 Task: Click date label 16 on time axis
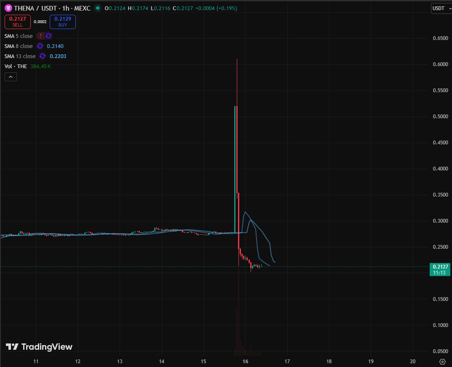[x=245, y=361]
